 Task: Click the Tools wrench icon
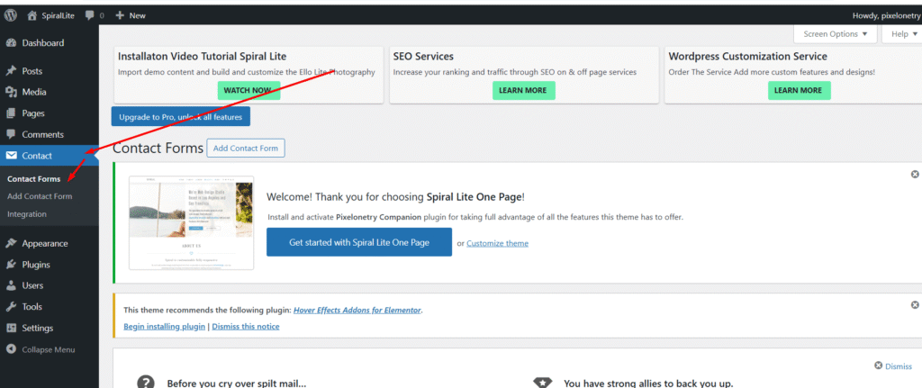[11, 307]
